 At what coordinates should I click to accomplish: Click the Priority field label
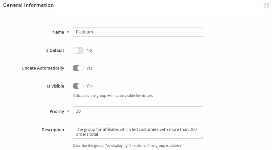56,111
